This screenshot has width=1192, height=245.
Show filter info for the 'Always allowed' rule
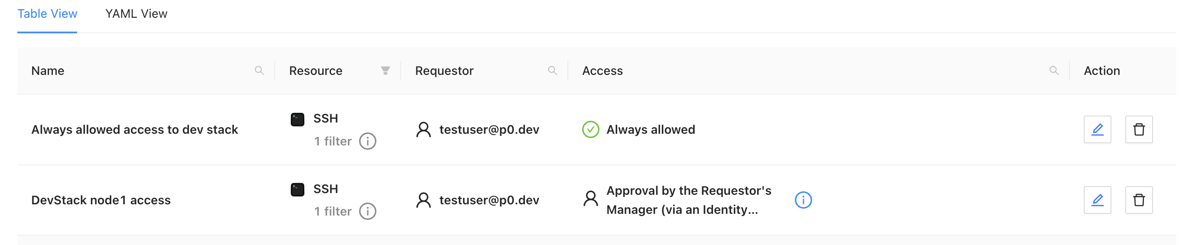pyautogui.click(x=368, y=142)
